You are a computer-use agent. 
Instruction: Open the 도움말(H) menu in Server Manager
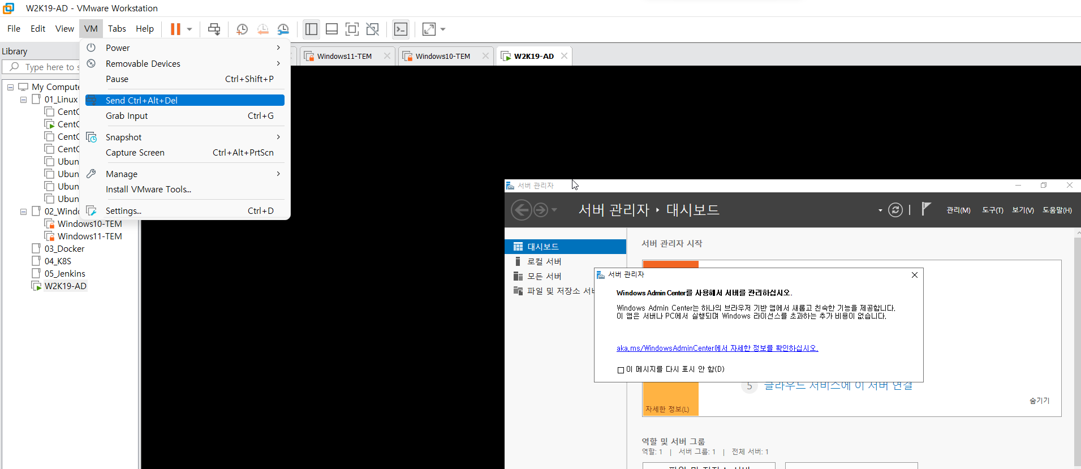(1057, 210)
